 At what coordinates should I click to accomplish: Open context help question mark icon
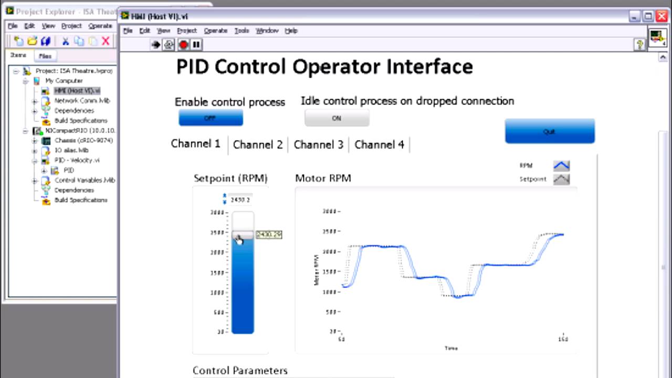click(x=639, y=45)
